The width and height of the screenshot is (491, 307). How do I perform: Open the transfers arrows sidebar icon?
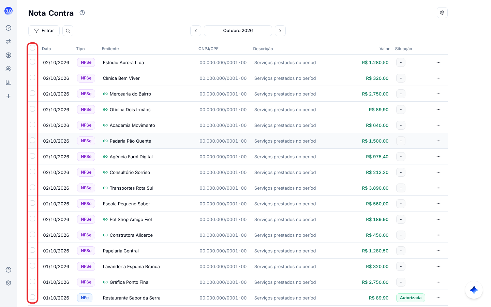pos(9,42)
